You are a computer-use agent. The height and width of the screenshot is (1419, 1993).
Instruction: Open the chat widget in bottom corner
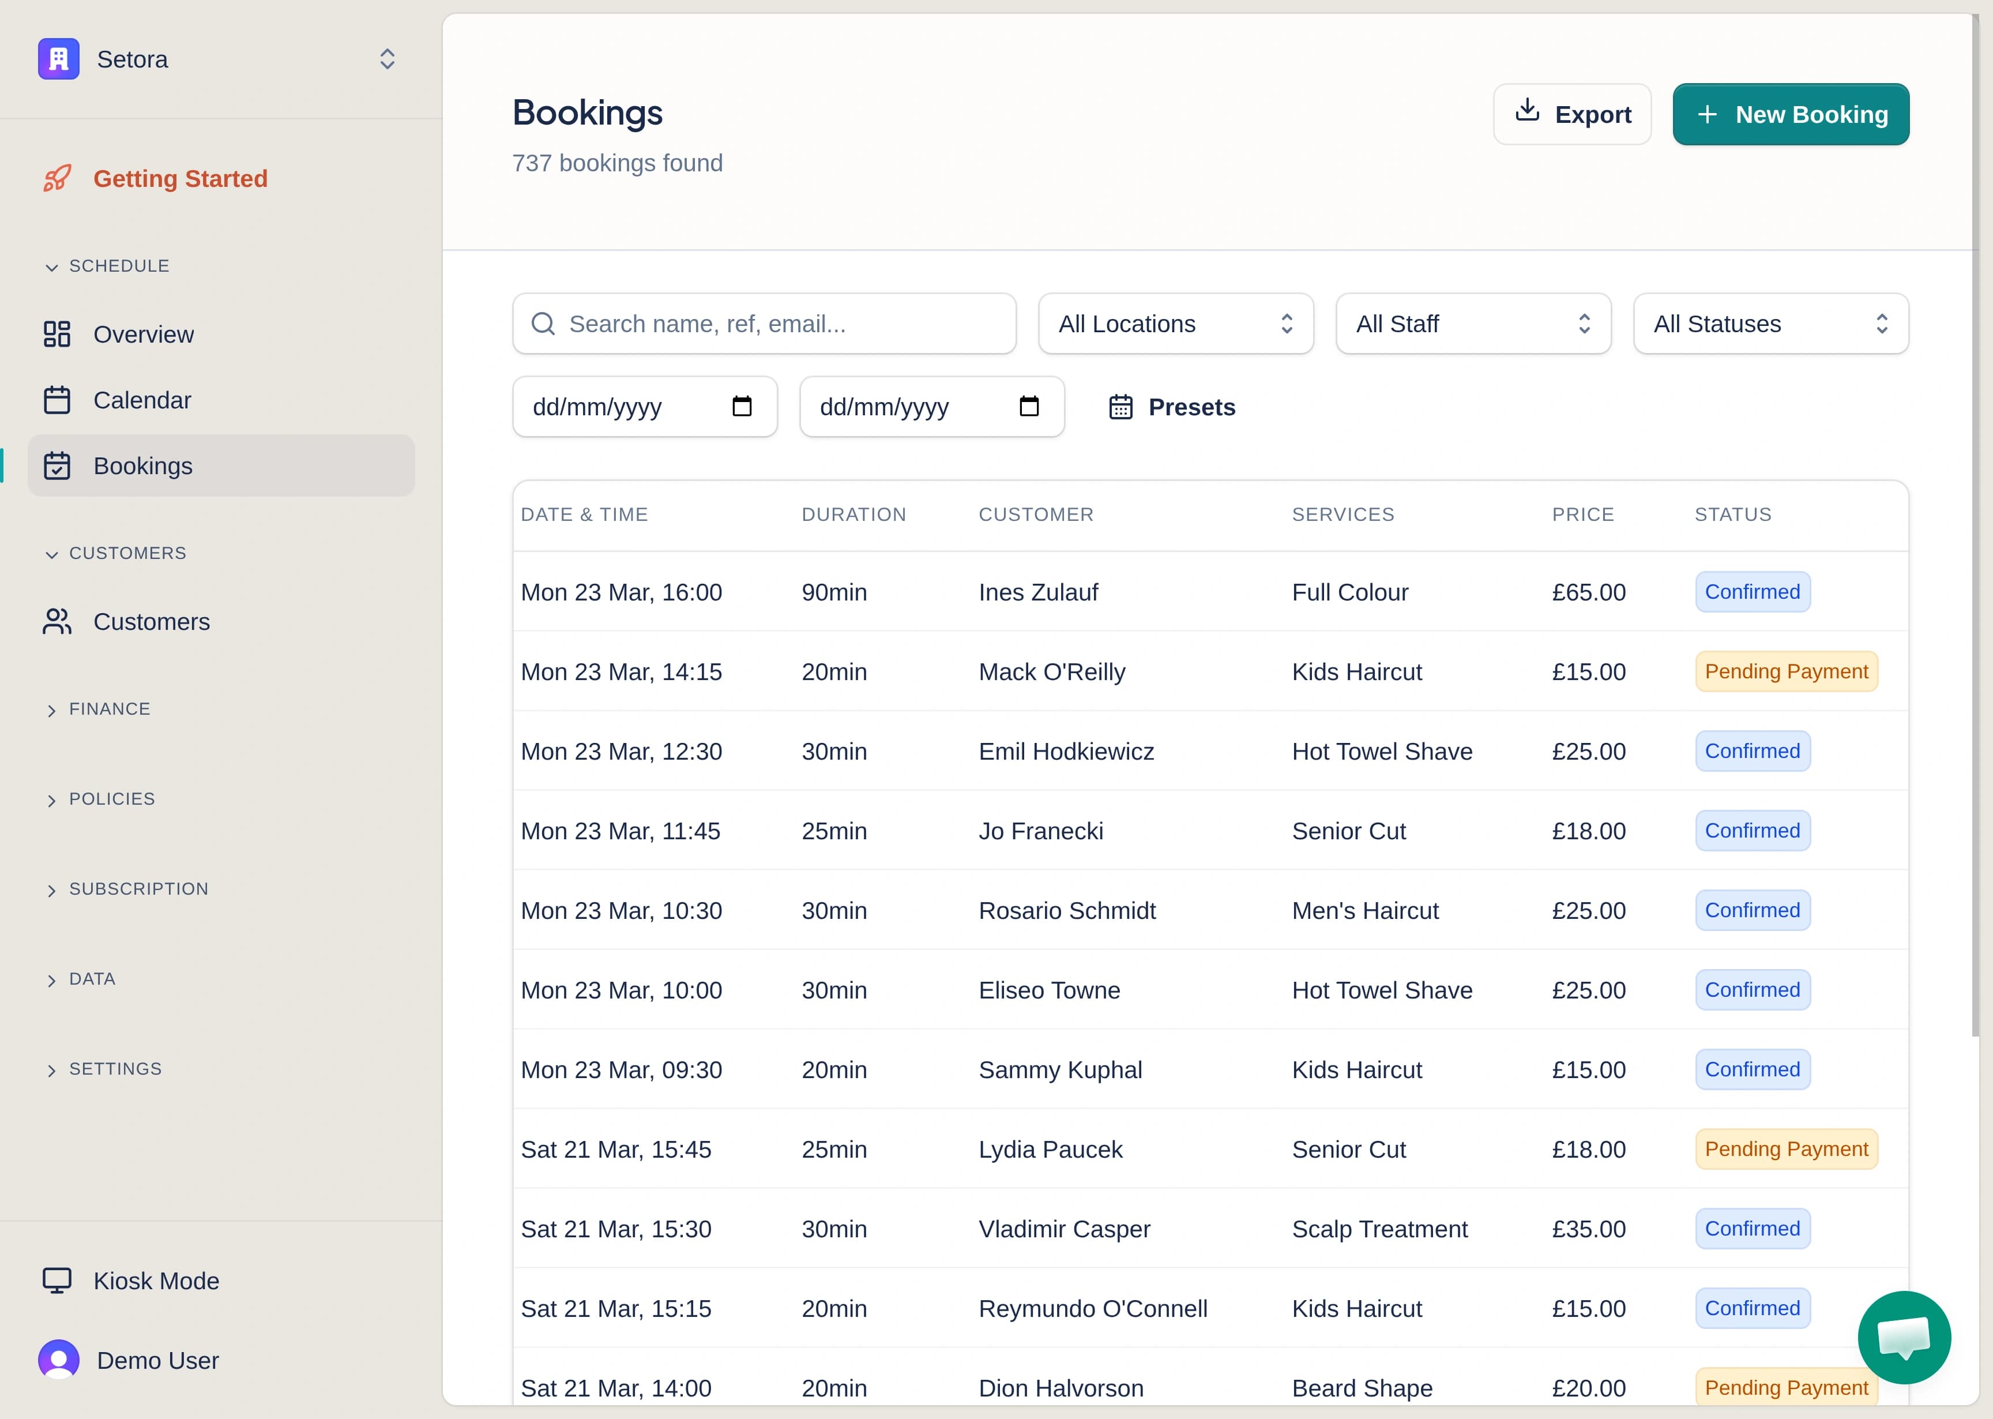click(x=1905, y=1337)
